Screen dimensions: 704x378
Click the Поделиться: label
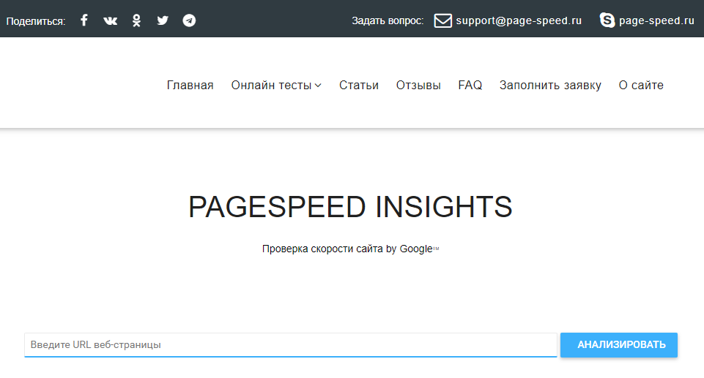coord(36,21)
